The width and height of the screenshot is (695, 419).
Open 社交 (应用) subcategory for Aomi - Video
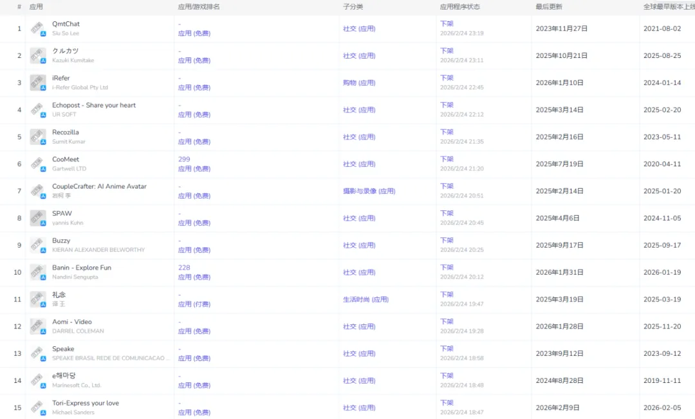pos(359,326)
